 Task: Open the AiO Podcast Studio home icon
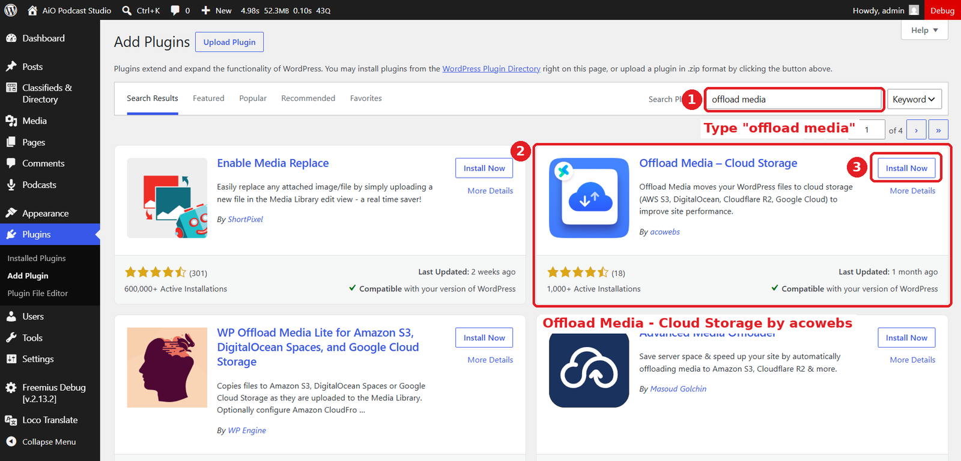[x=32, y=10]
